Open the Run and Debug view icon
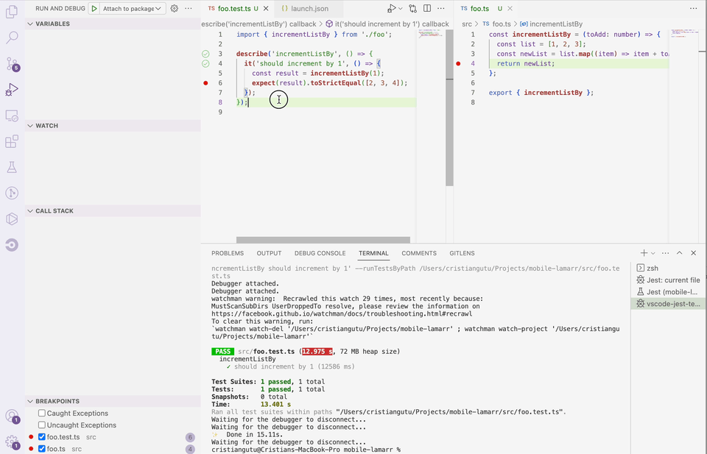Screen dimensions: 707x454 tap(12, 90)
